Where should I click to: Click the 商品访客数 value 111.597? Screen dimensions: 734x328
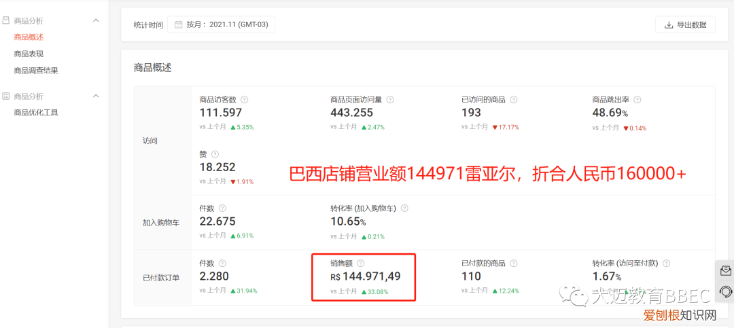(220, 113)
